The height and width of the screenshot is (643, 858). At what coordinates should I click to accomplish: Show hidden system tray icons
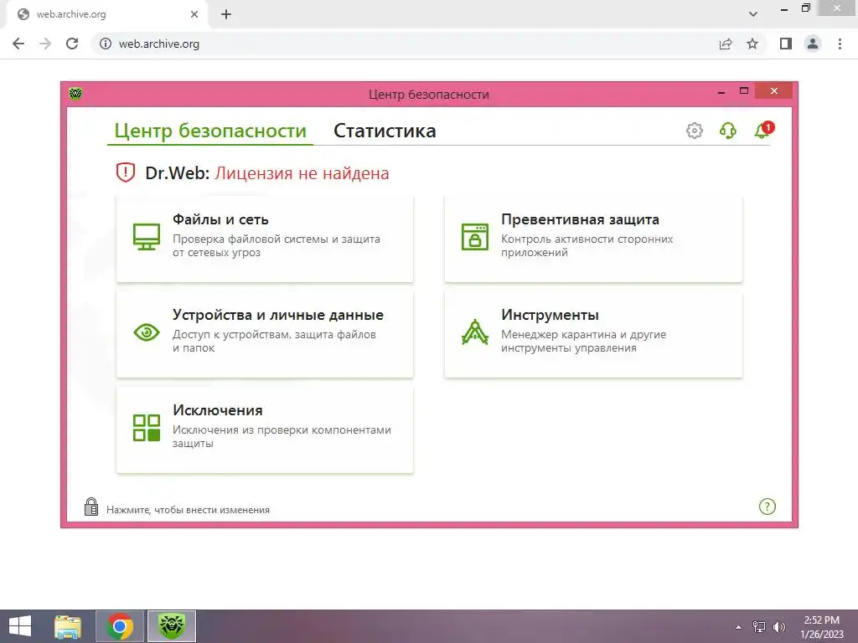pos(739,627)
